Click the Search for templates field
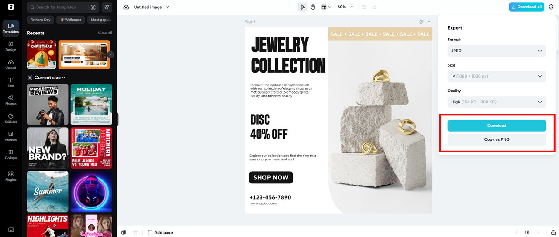The height and width of the screenshot is (237, 559). (59, 7)
